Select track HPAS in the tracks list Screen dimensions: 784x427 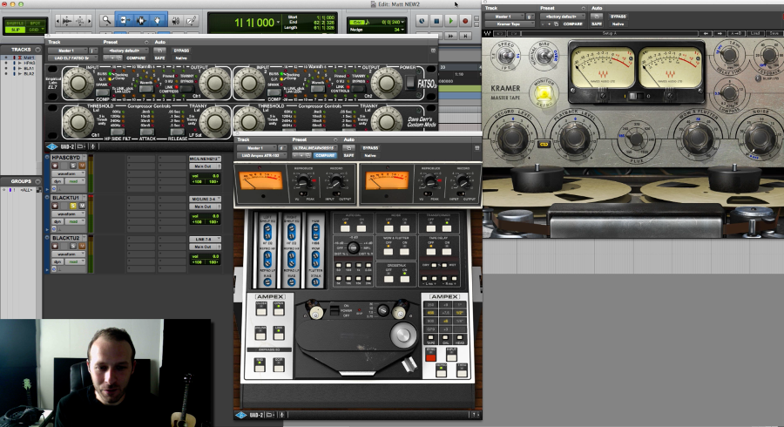(x=29, y=63)
